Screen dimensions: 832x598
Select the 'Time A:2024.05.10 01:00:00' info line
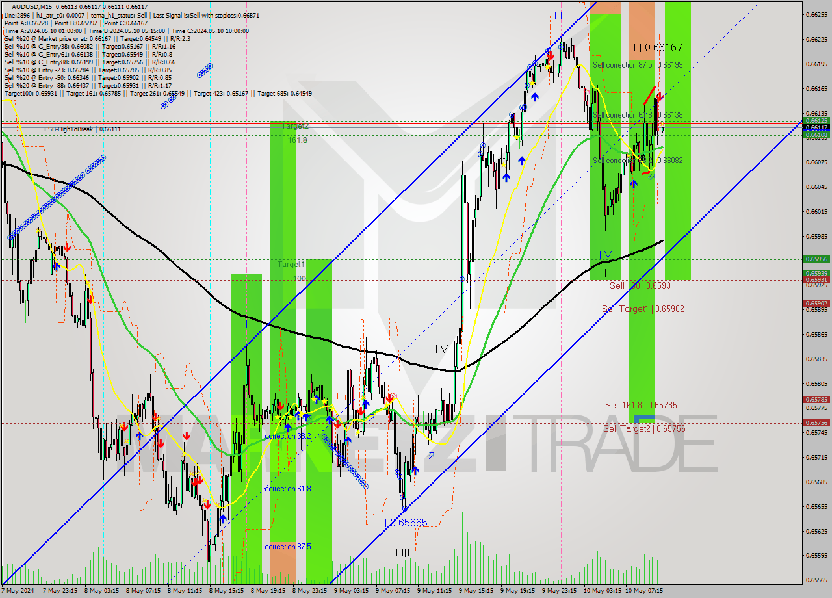tap(126, 31)
